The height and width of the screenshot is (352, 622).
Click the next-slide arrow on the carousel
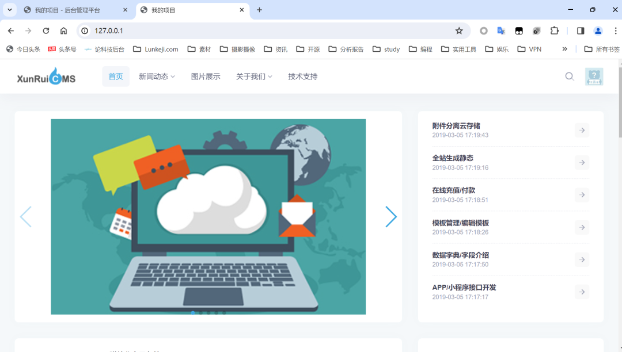pyautogui.click(x=391, y=217)
